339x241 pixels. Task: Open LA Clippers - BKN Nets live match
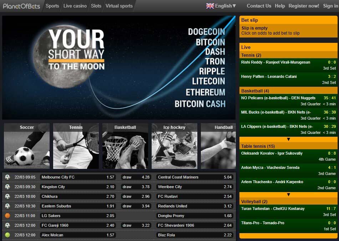click(x=288, y=129)
